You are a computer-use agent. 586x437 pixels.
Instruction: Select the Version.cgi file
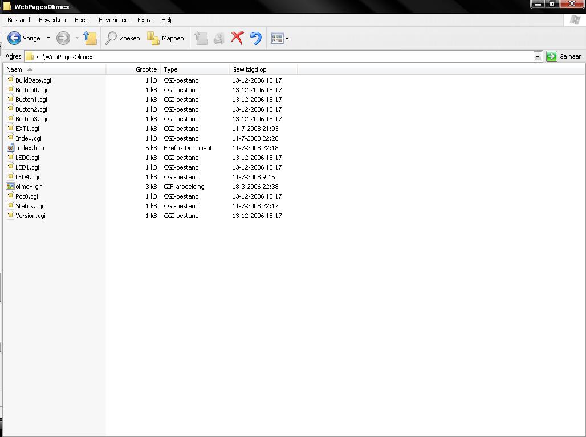(x=30, y=216)
